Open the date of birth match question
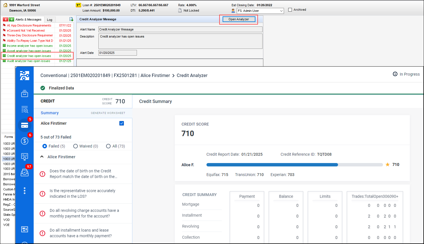Image resolution: width=424 pixels, height=244 pixels. coord(83,174)
